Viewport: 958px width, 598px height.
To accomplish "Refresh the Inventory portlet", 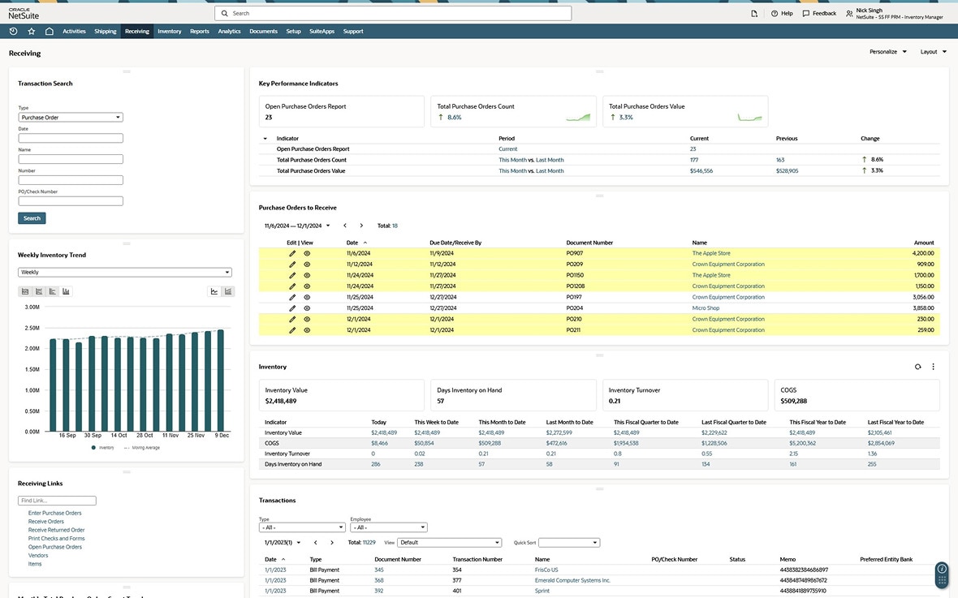I will [x=917, y=367].
